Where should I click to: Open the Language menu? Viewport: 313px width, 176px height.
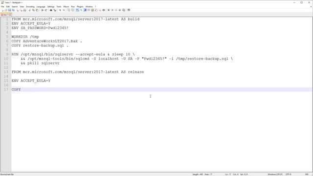click(41, 6)
